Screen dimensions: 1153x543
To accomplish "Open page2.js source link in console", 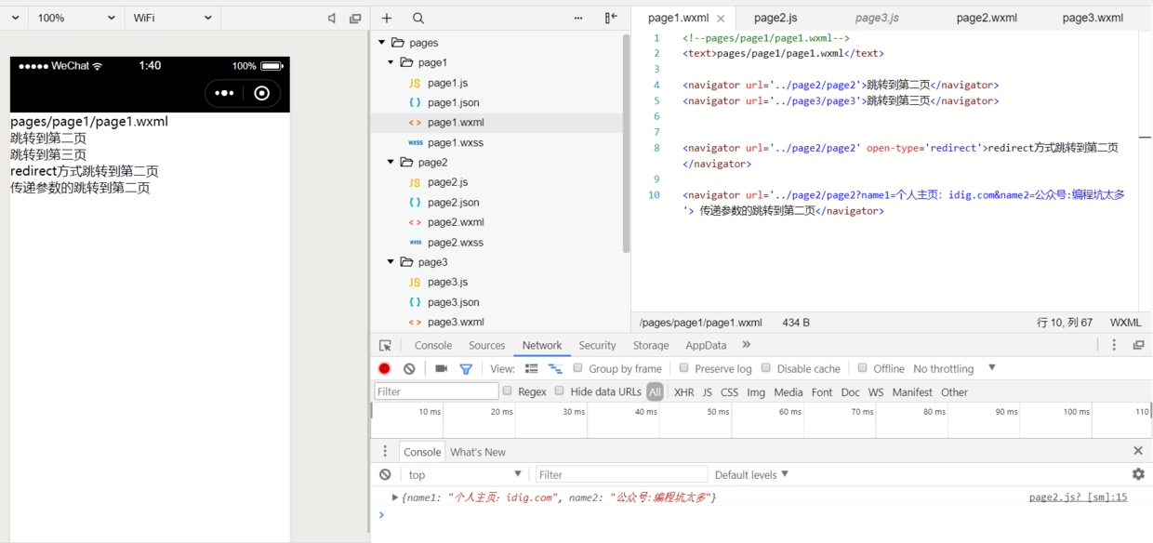I will click(x=1078, y=497).
